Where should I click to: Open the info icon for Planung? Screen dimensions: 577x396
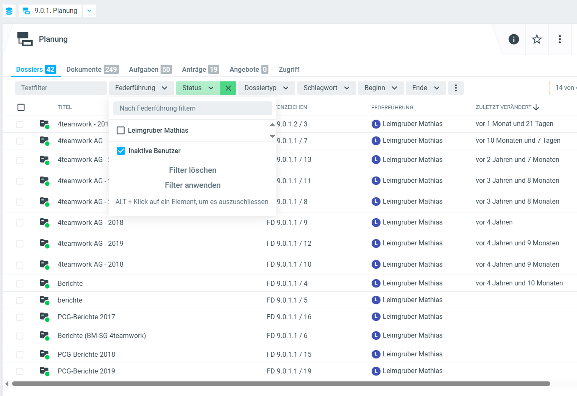[513, 39]
